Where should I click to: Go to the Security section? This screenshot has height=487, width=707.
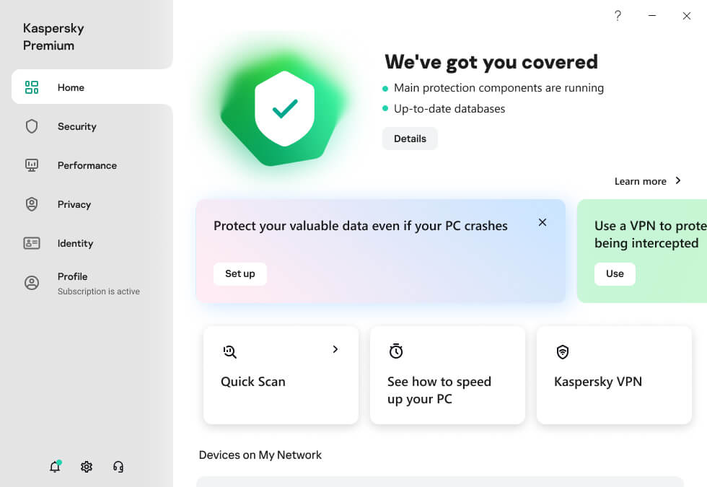(76, 126)
